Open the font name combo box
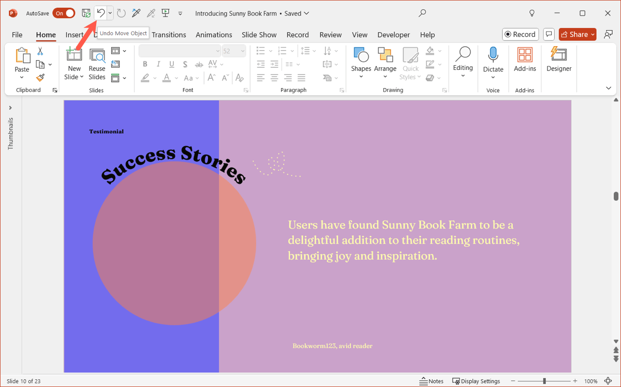The width and height of the screenshot is (621, 387). (180, 51)
